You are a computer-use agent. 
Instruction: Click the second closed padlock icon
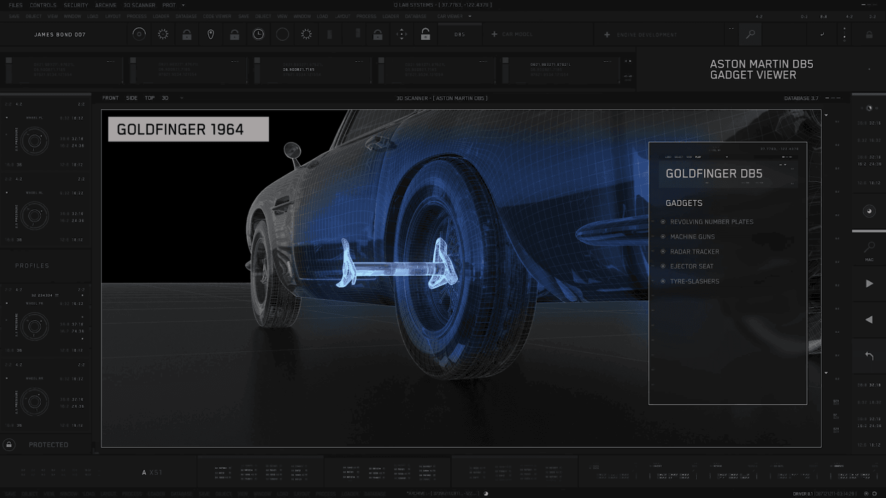coord(234,34)
